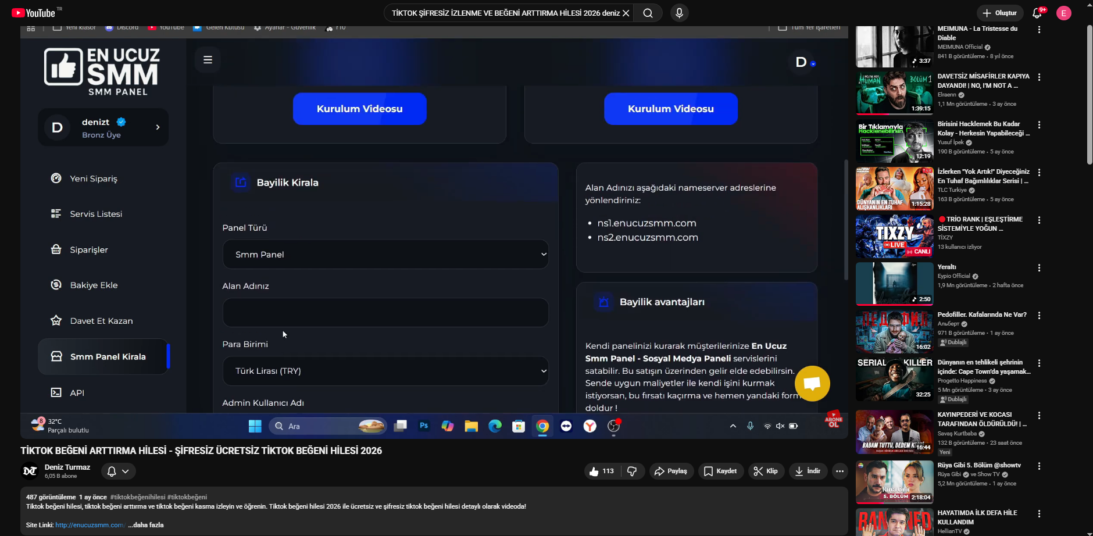Click the D profile avatar in panel header

801,62
